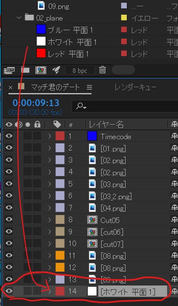Delete selected item with trash icon
This screenshot has height=306, width=178.
(102, 70)
